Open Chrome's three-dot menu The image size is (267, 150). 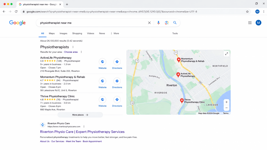coord(264,11)
